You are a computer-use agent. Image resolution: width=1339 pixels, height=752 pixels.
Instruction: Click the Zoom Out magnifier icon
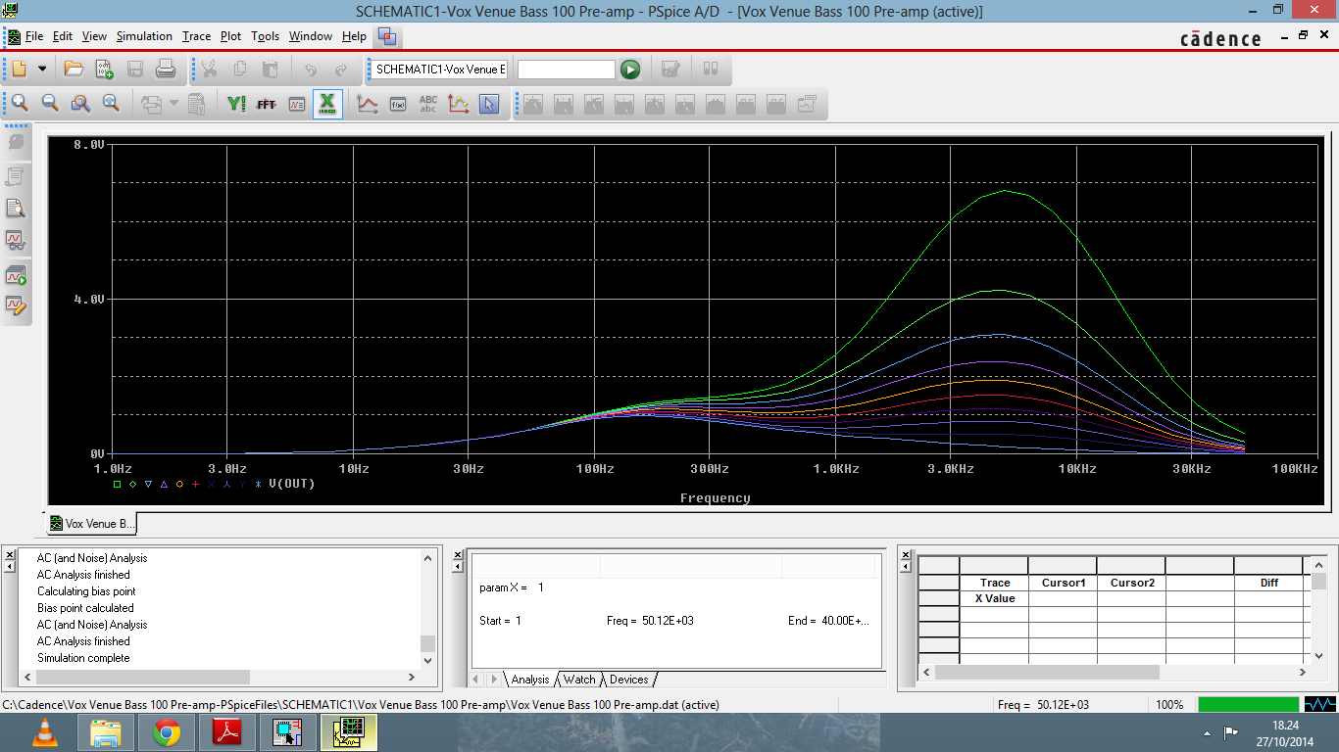50,104
